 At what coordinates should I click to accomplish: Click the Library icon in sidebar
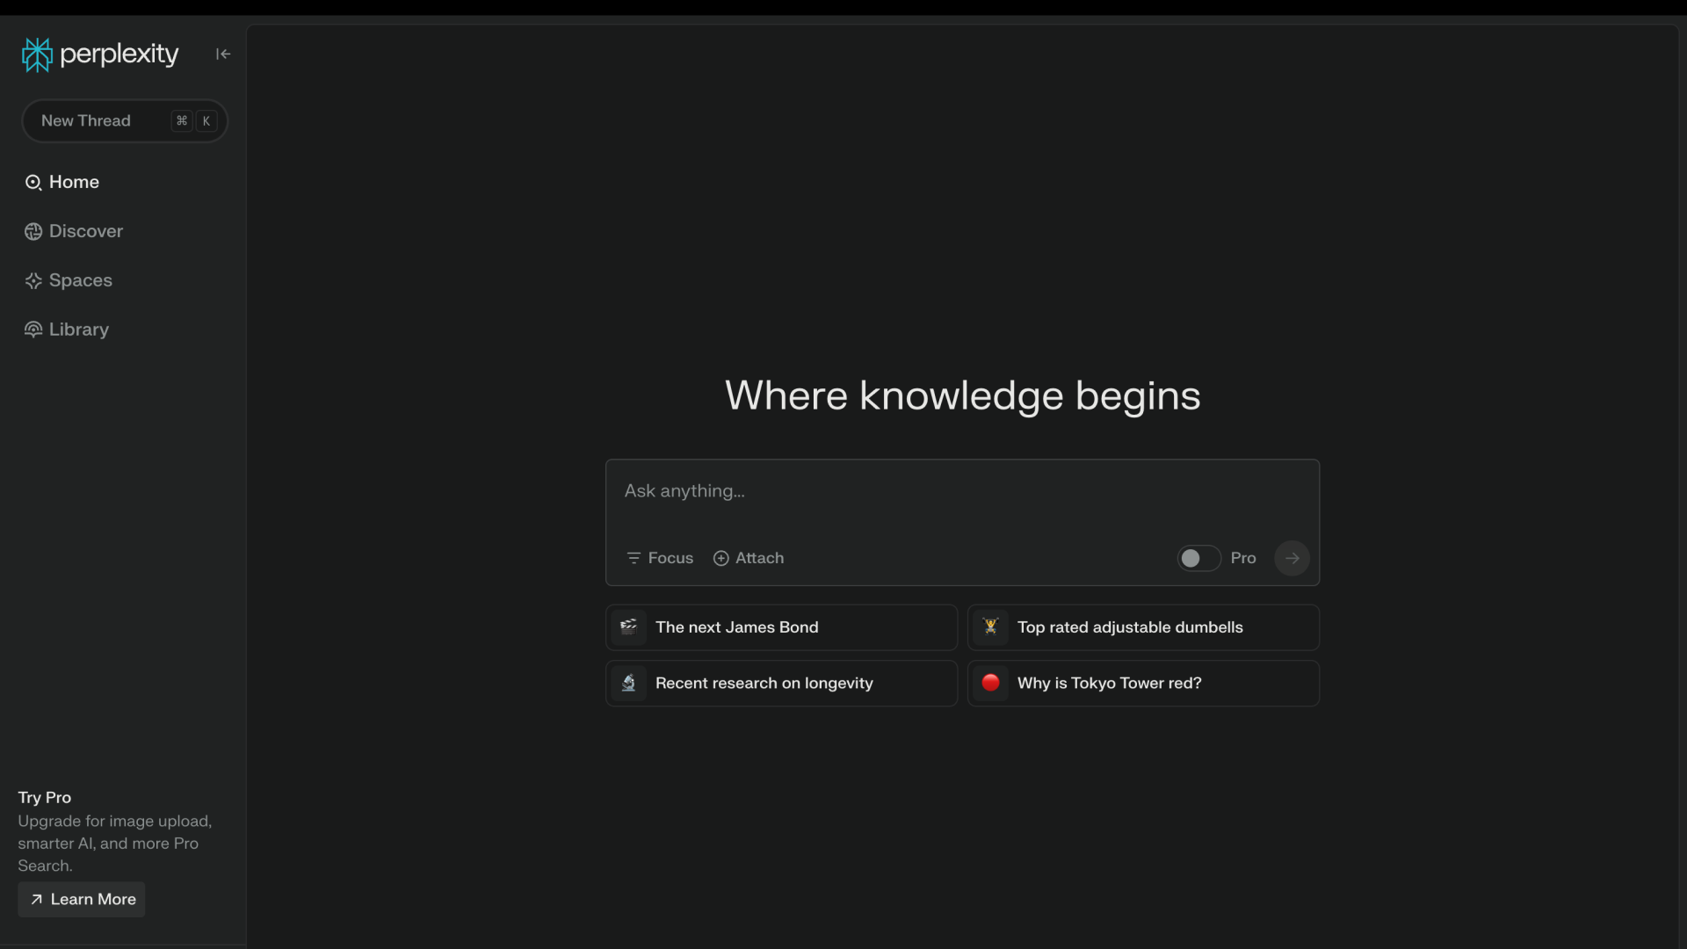point(33,330)
